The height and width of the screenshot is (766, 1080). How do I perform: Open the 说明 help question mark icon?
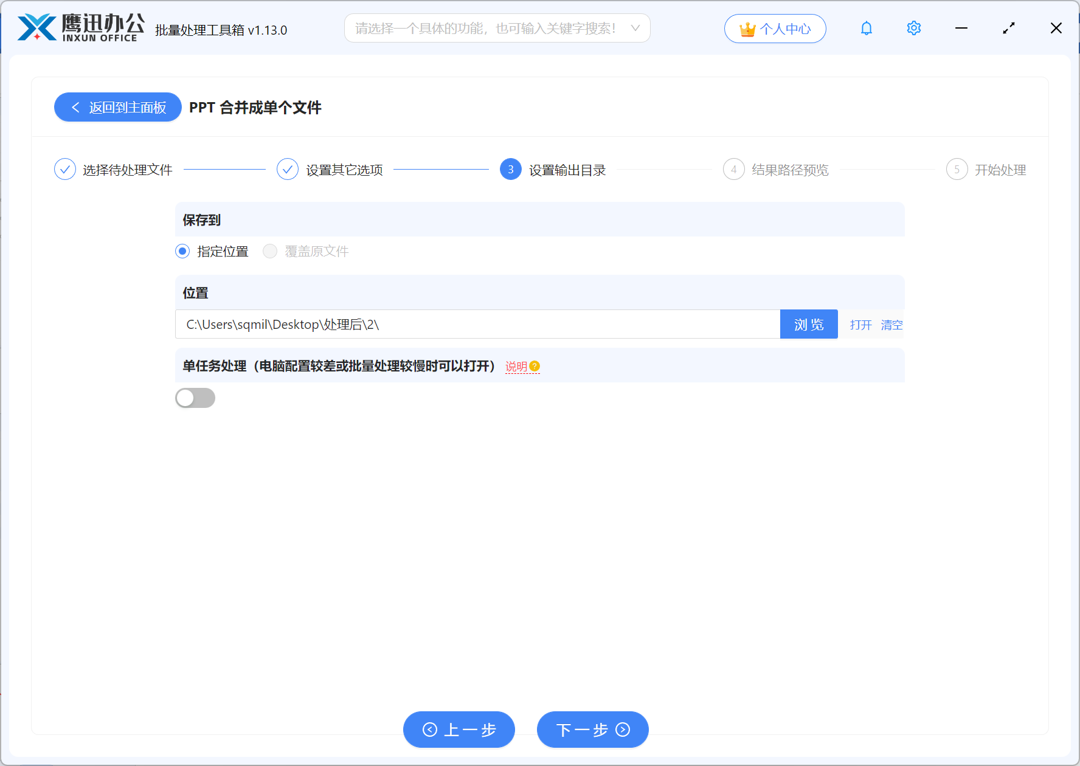coord(535,367)
